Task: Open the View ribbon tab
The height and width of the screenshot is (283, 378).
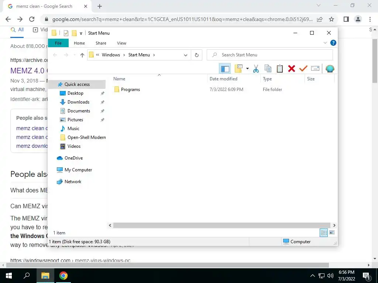Action: click(121, 43)
